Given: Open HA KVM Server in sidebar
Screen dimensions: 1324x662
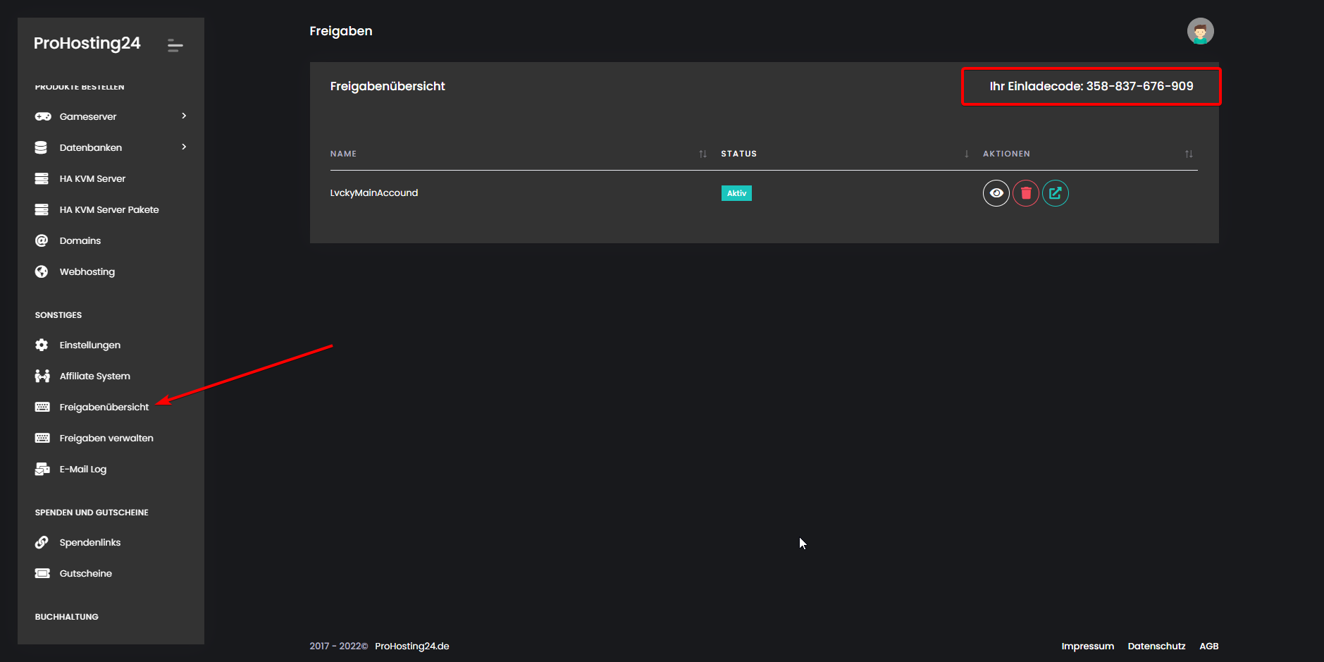Looking at the screenshot, I should pos(92,179).
